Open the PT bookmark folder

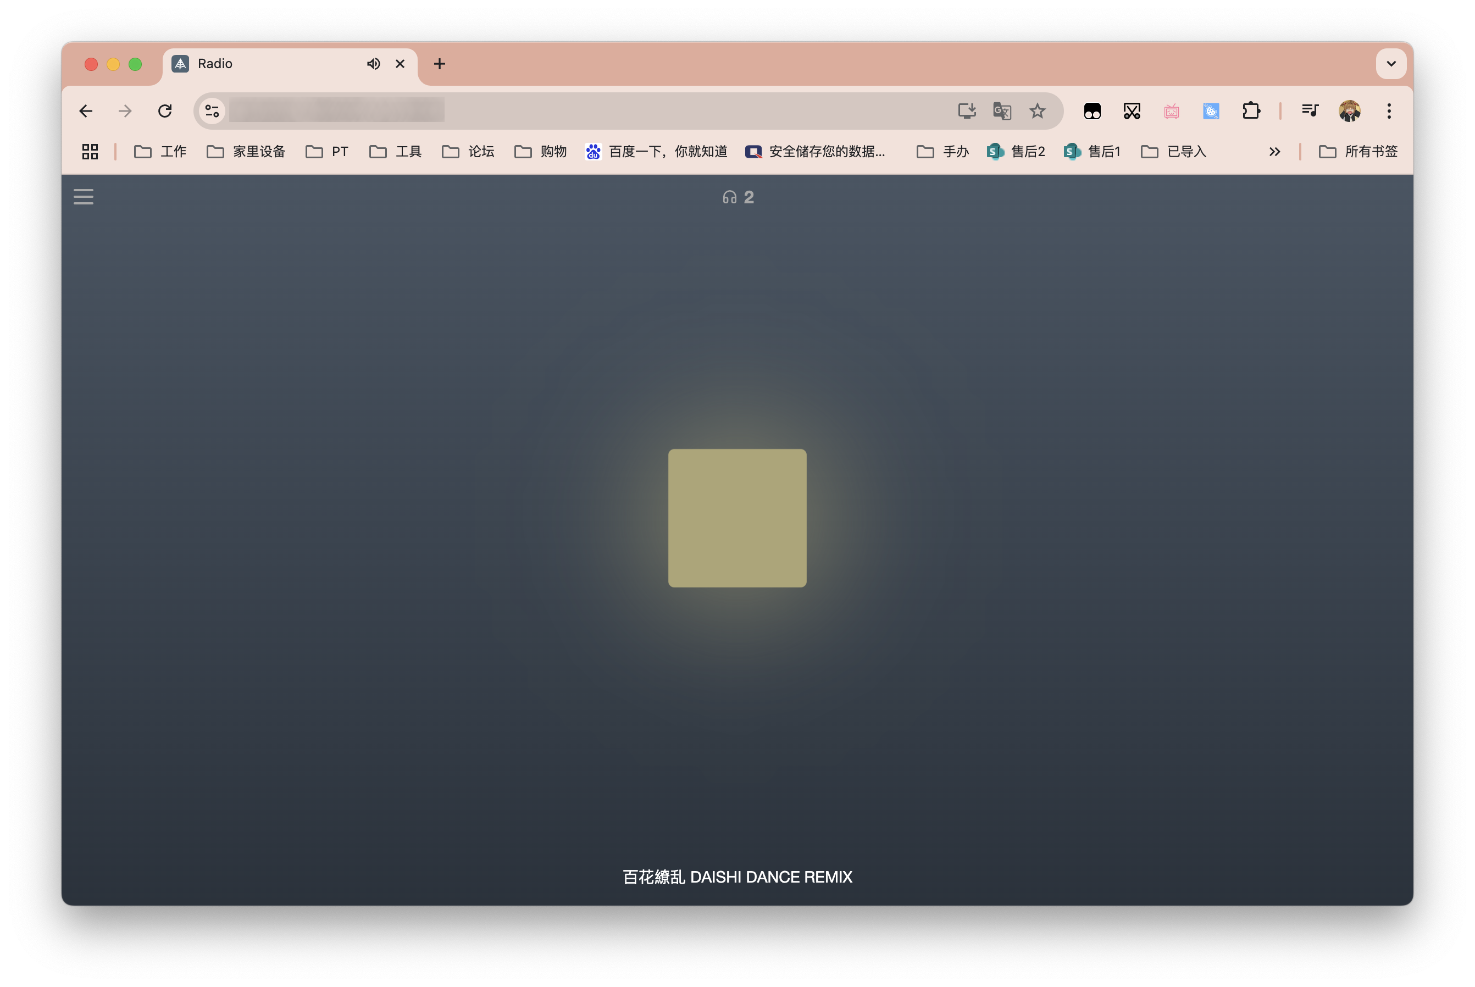[327, 152]
